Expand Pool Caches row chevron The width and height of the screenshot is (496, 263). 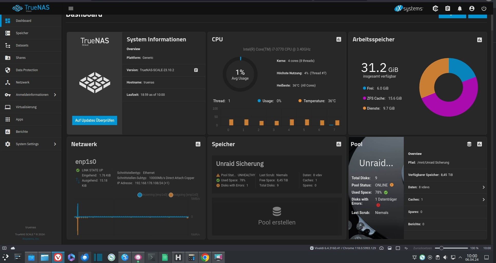[484, 200]
